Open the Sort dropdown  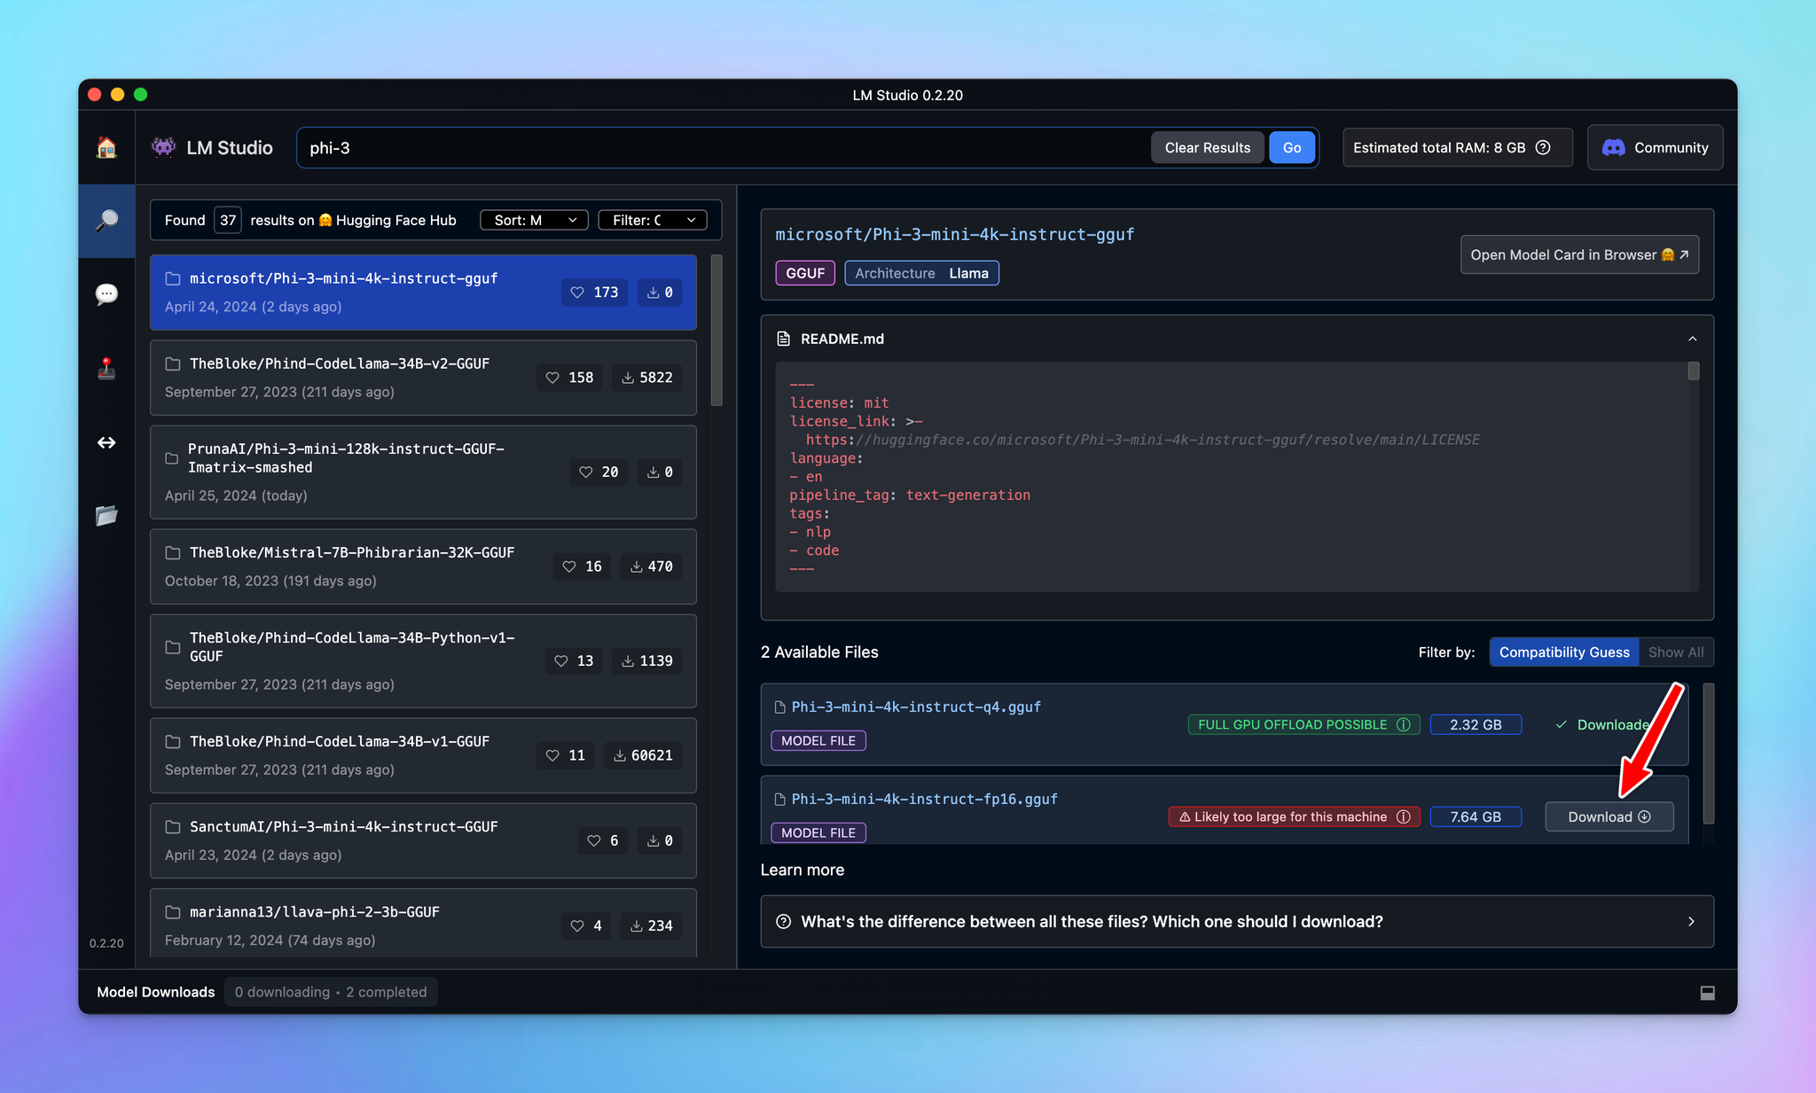534,220
